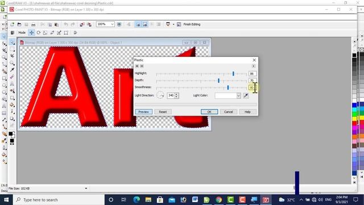Click the Print icon in standard toolbar
This screenshot has height=205, width=364.
[34, 24]
